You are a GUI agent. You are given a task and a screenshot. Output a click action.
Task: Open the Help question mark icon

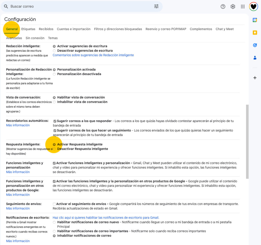[x=223, y=6]
